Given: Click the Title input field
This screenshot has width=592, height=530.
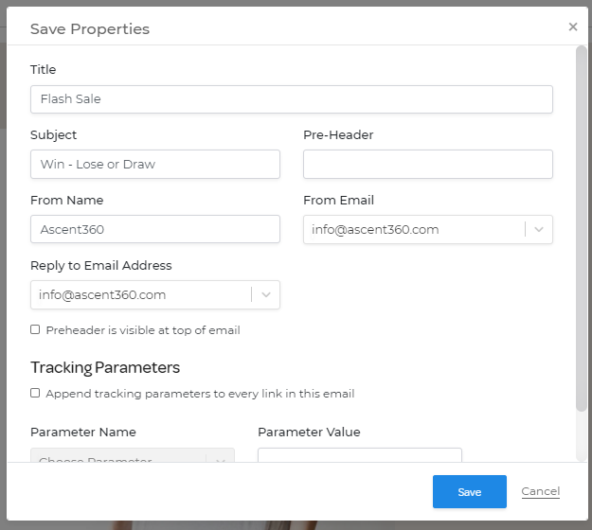Looking at the screenshot, I should (292, 99).
